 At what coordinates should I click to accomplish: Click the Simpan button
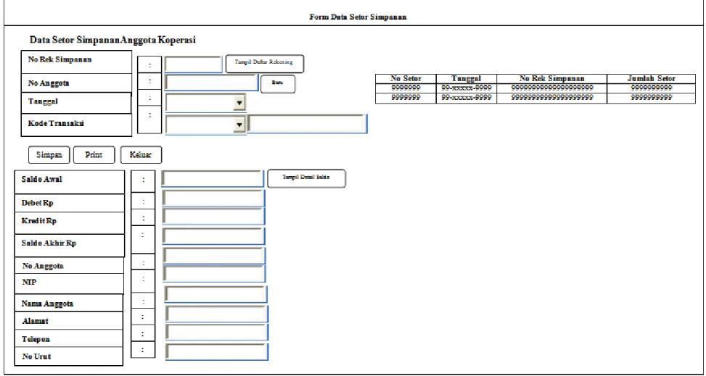[49, 155]
